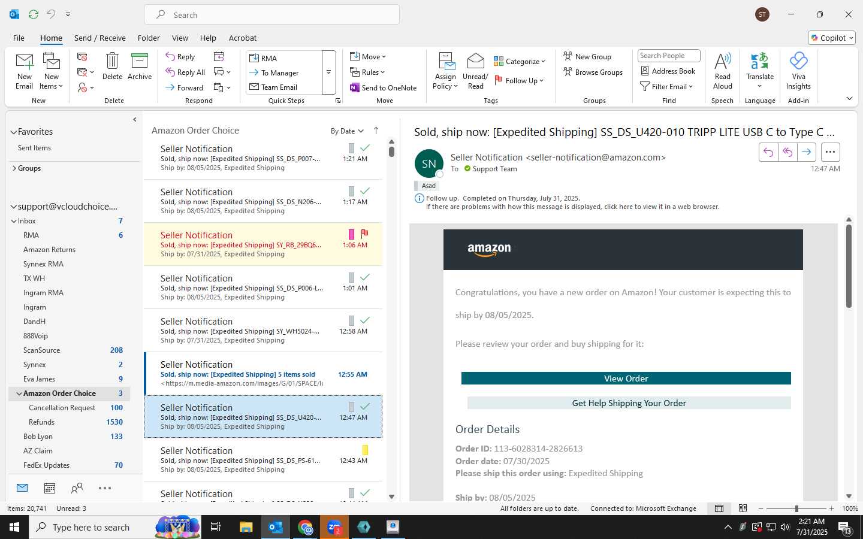
Task: Open the Follow Up dropdown
Action: (x=519, y=80)
